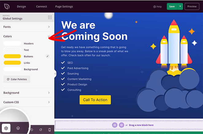Screen dimensions: 203x134
Task: Open the blocks grid icon
Action: click(x=50, y=17)
